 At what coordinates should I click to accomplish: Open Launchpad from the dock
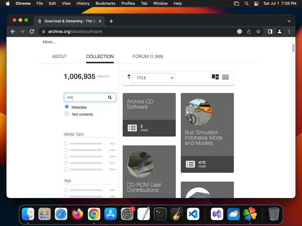[45, 214]
